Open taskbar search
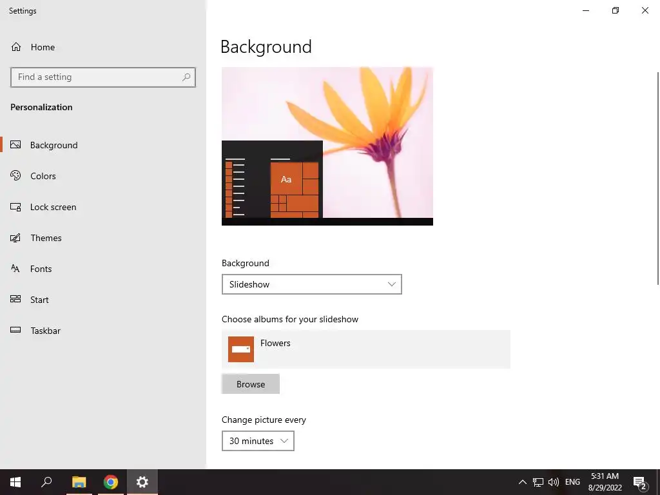 click(46, 482)
